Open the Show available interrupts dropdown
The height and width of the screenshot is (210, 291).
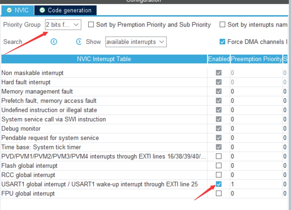click(x=136, y=42)
